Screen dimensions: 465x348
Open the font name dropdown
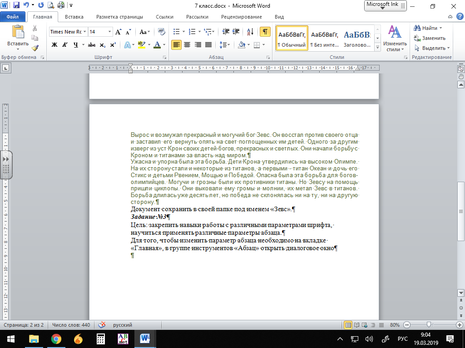[x=84, y=32]
